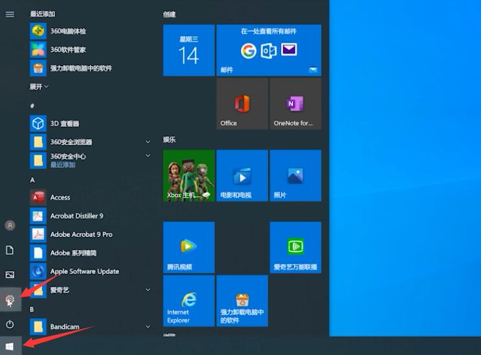Launch 360电脑体检 from recently added
This screenshot has height=355, width=481.
[x=91, y=31]
